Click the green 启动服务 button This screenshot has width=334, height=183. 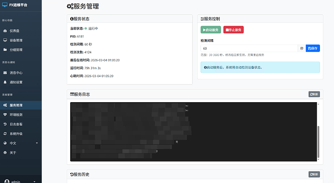pos(211,30)
